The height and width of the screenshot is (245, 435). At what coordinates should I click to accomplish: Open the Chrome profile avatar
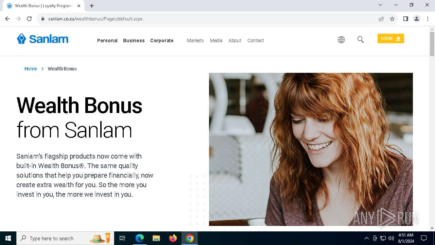click(x=417, y=19)
